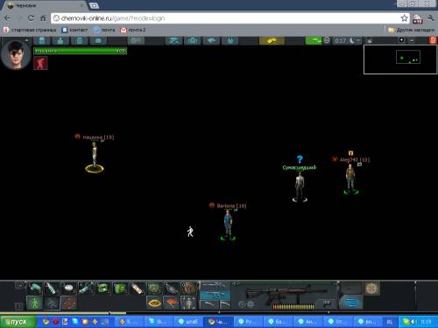
Task: Click the minimap in the top-right corner
Action: point(400,59)
